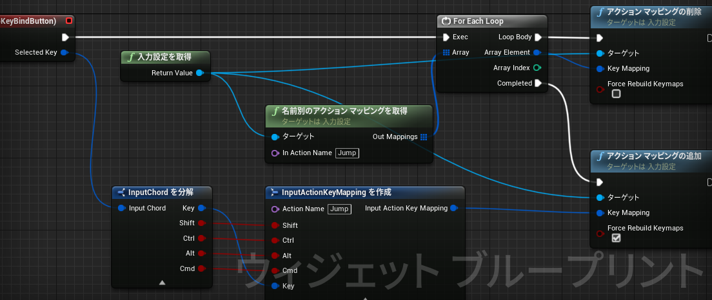Click the exec input pin of アクション マッピングの追加
This screenshot has height=300, width=712.
click(x=600, y=182)
